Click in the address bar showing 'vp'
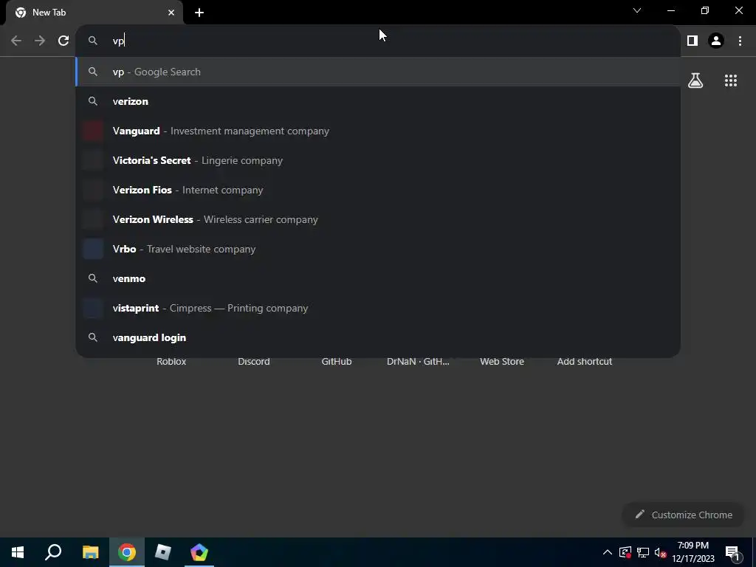Screen dimensions: 756x567 [378, 41]
